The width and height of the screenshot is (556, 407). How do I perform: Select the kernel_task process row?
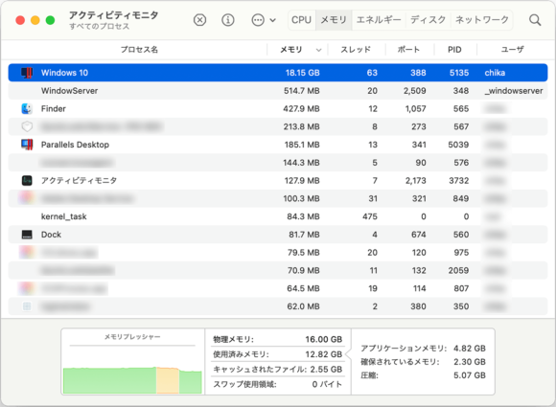278,216
